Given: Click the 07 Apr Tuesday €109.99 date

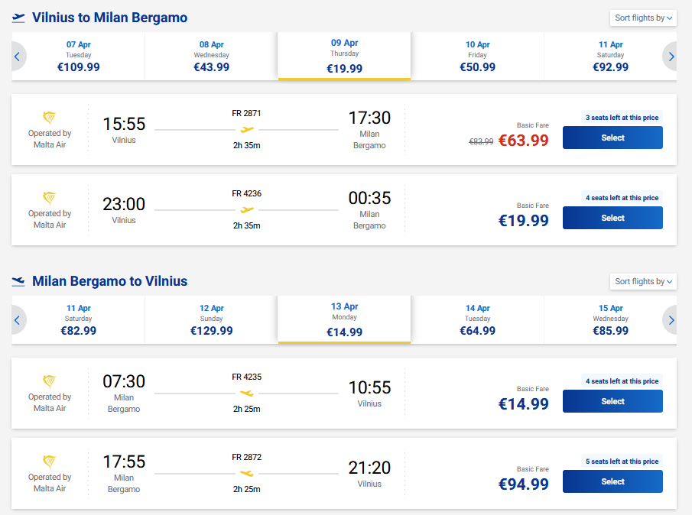Looking at the screenshot, I should coord(78,56).
